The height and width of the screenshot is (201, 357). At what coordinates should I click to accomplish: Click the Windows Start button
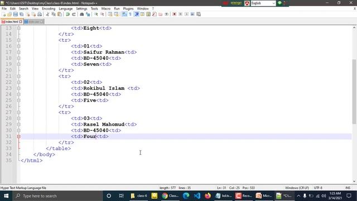(x=6, y=196)
